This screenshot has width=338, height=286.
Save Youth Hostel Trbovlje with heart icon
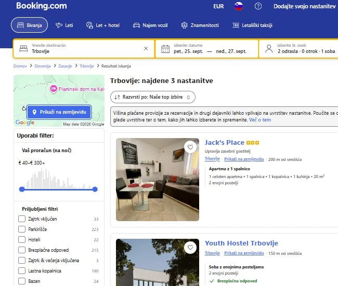(x=190, y=247)
